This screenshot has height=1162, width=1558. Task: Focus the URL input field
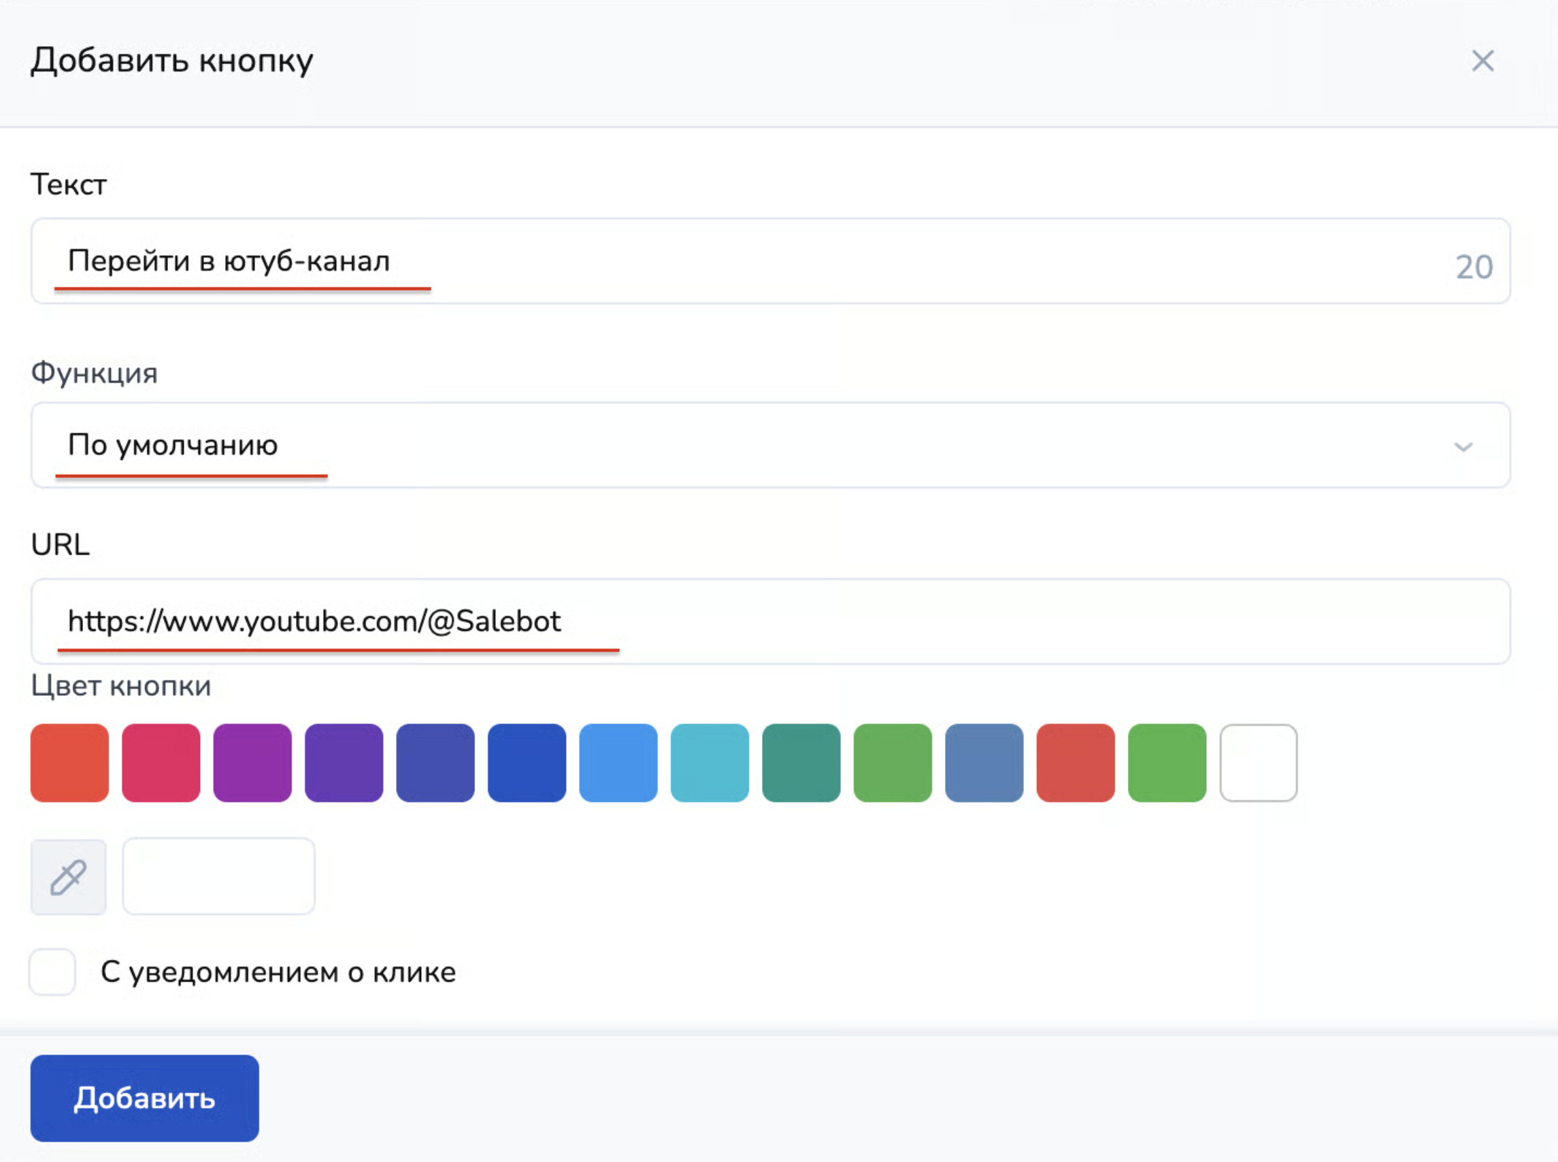click(769, 621)
